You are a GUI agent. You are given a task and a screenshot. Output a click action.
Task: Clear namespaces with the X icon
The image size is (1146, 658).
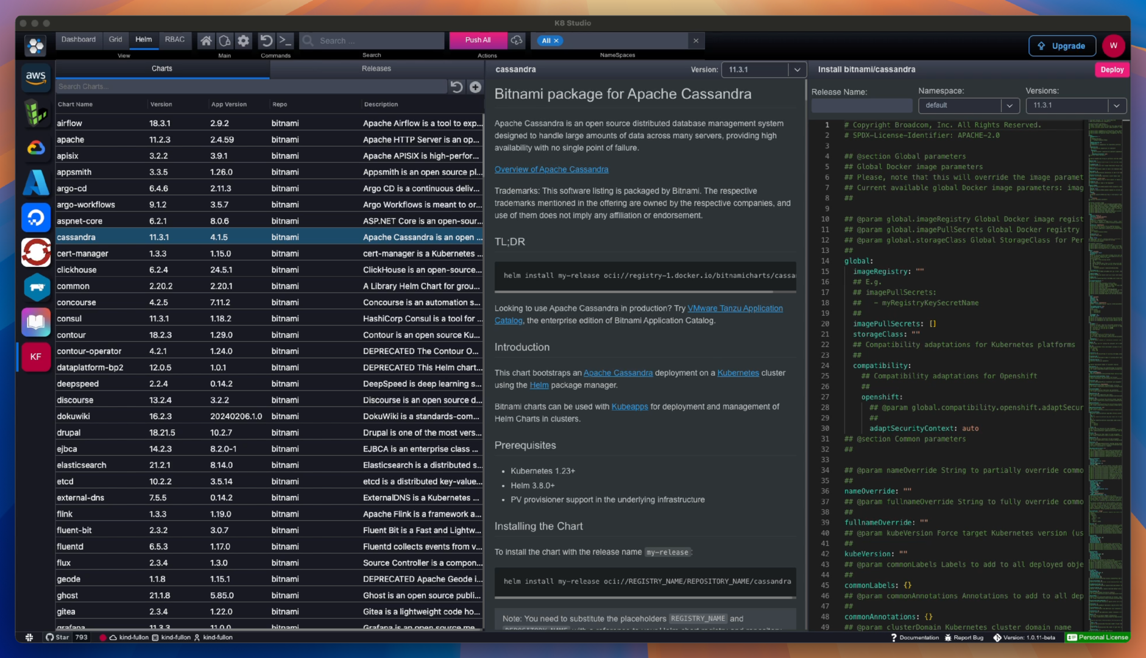(x=696, y=41)
